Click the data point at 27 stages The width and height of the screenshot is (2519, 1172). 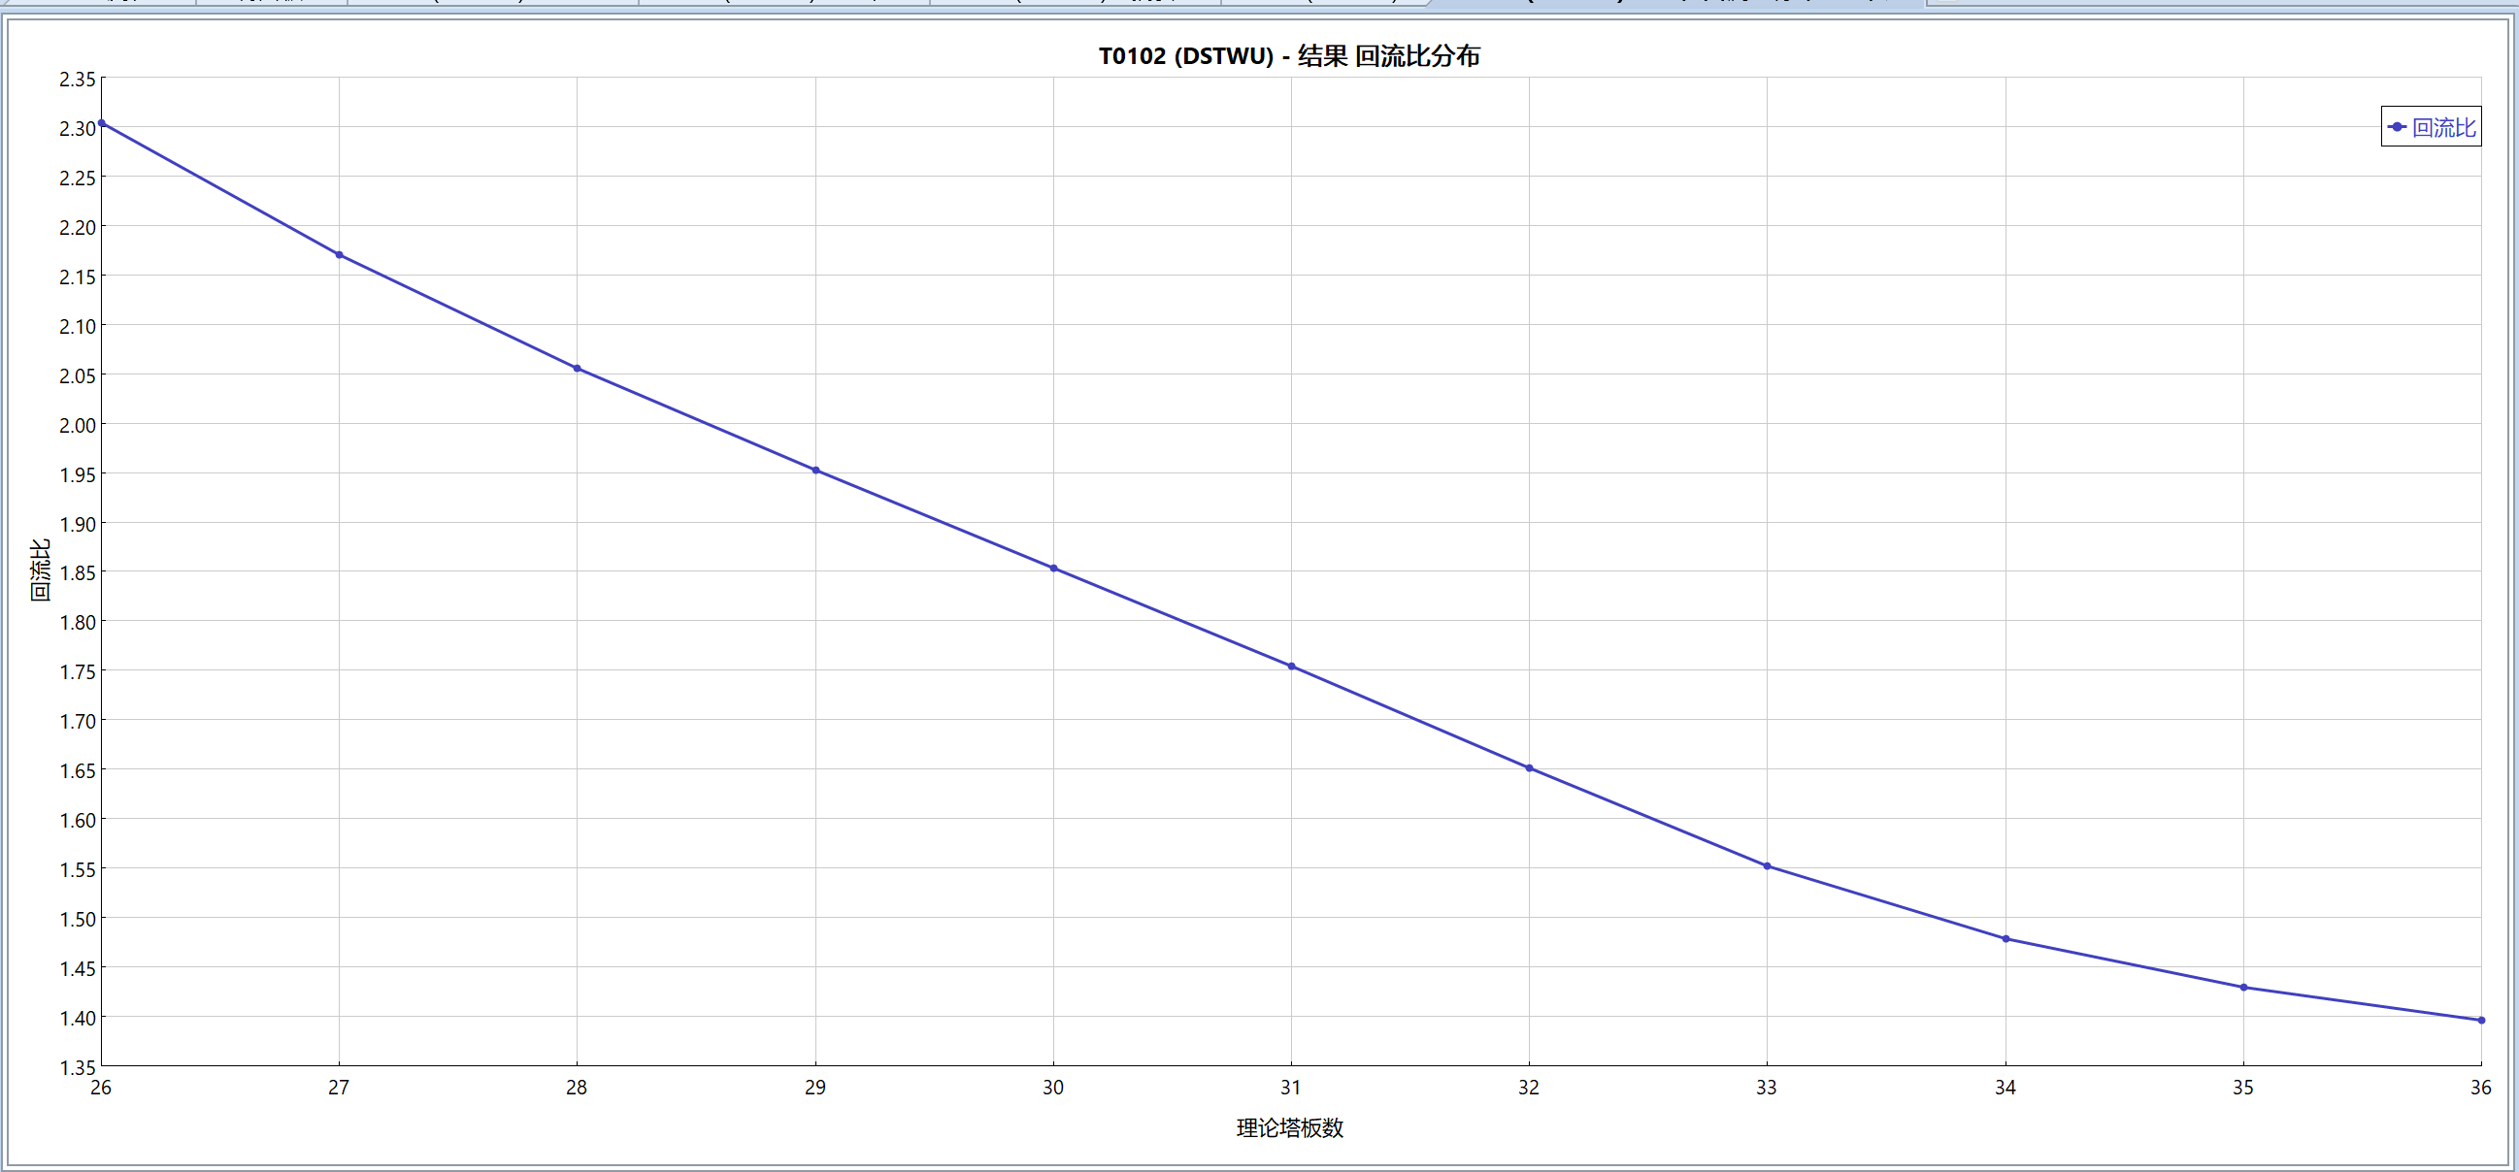[x=340, y=255]
